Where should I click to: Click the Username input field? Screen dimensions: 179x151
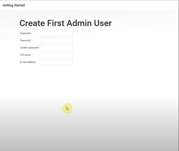click(x=56, y=34)
